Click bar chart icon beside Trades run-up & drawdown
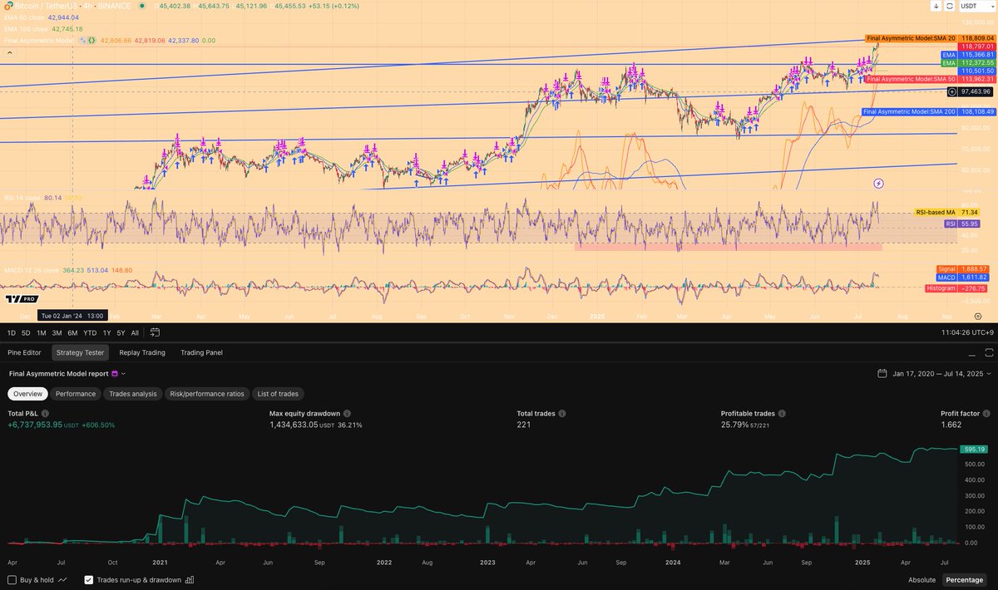The height and width of the screenshot is (590, 998). 190,580
